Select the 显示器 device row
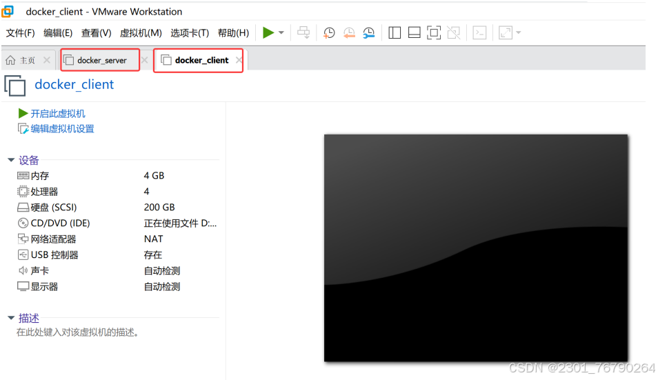658x380 pixels. [x=117, y=287]
